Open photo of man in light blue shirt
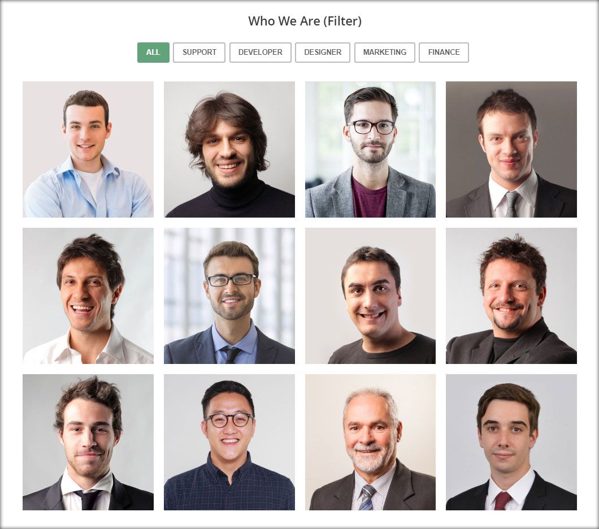The image size is (599, 529). pos(88,149)
